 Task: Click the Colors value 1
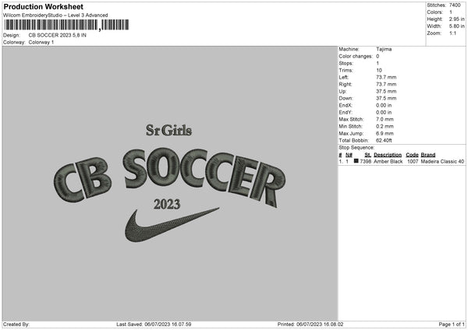pyautogui.click(x=451, y=12)
